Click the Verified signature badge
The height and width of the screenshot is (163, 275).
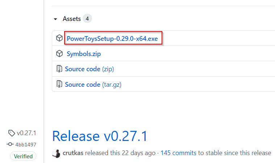pyautogui.click(x=23, y=156)
